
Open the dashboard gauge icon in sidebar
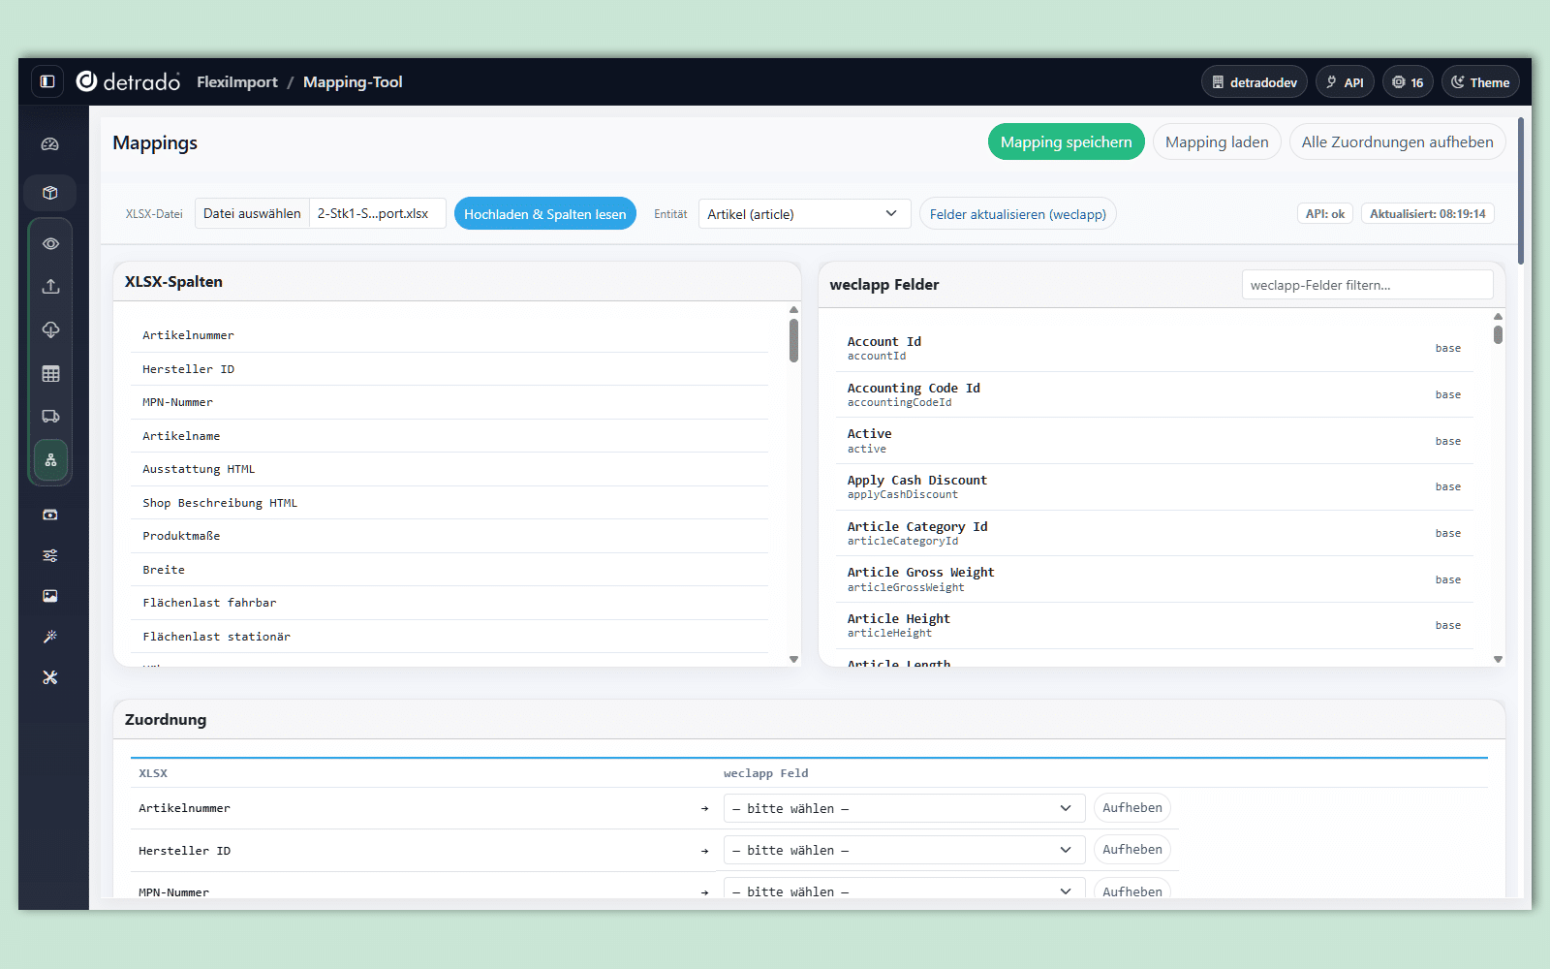coord(50,144)
